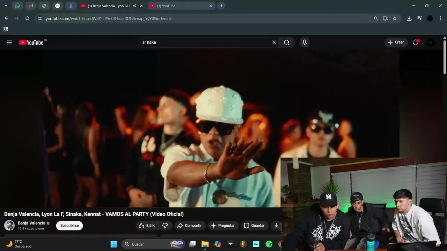Click the youtube.com address bar URL

[108, 18]
